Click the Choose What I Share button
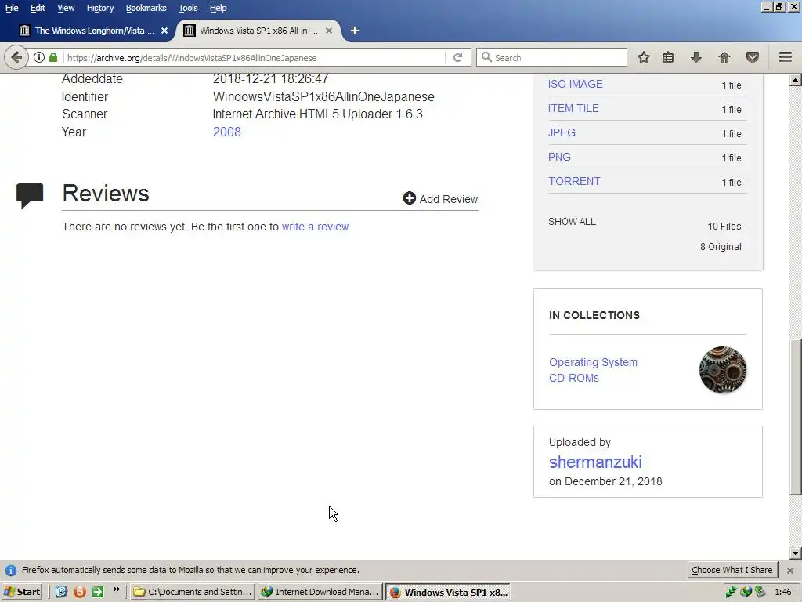The width and height of the screenshot is (802, 602). tap(732, 570)
